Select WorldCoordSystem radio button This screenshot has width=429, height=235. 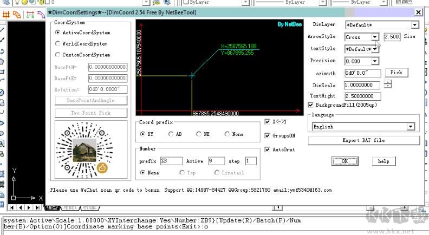point(58,44)
